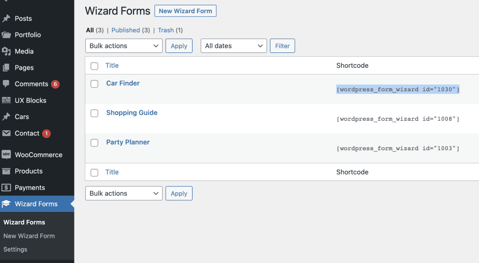Switch to the Trash filter view

[166, 30]
